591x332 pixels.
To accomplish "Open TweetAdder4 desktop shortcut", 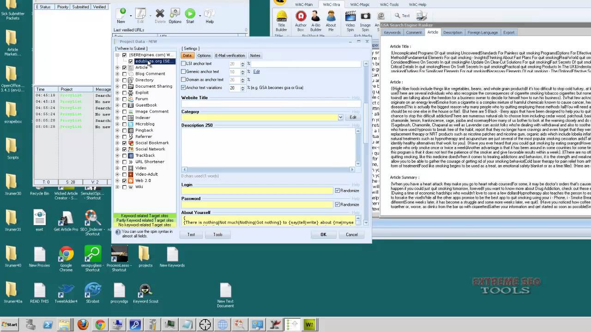I will [66, 293].
